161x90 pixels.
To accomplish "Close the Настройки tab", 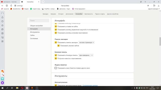I will [39, 2].
